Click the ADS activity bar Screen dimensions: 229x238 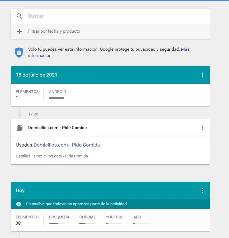(141, 223)
